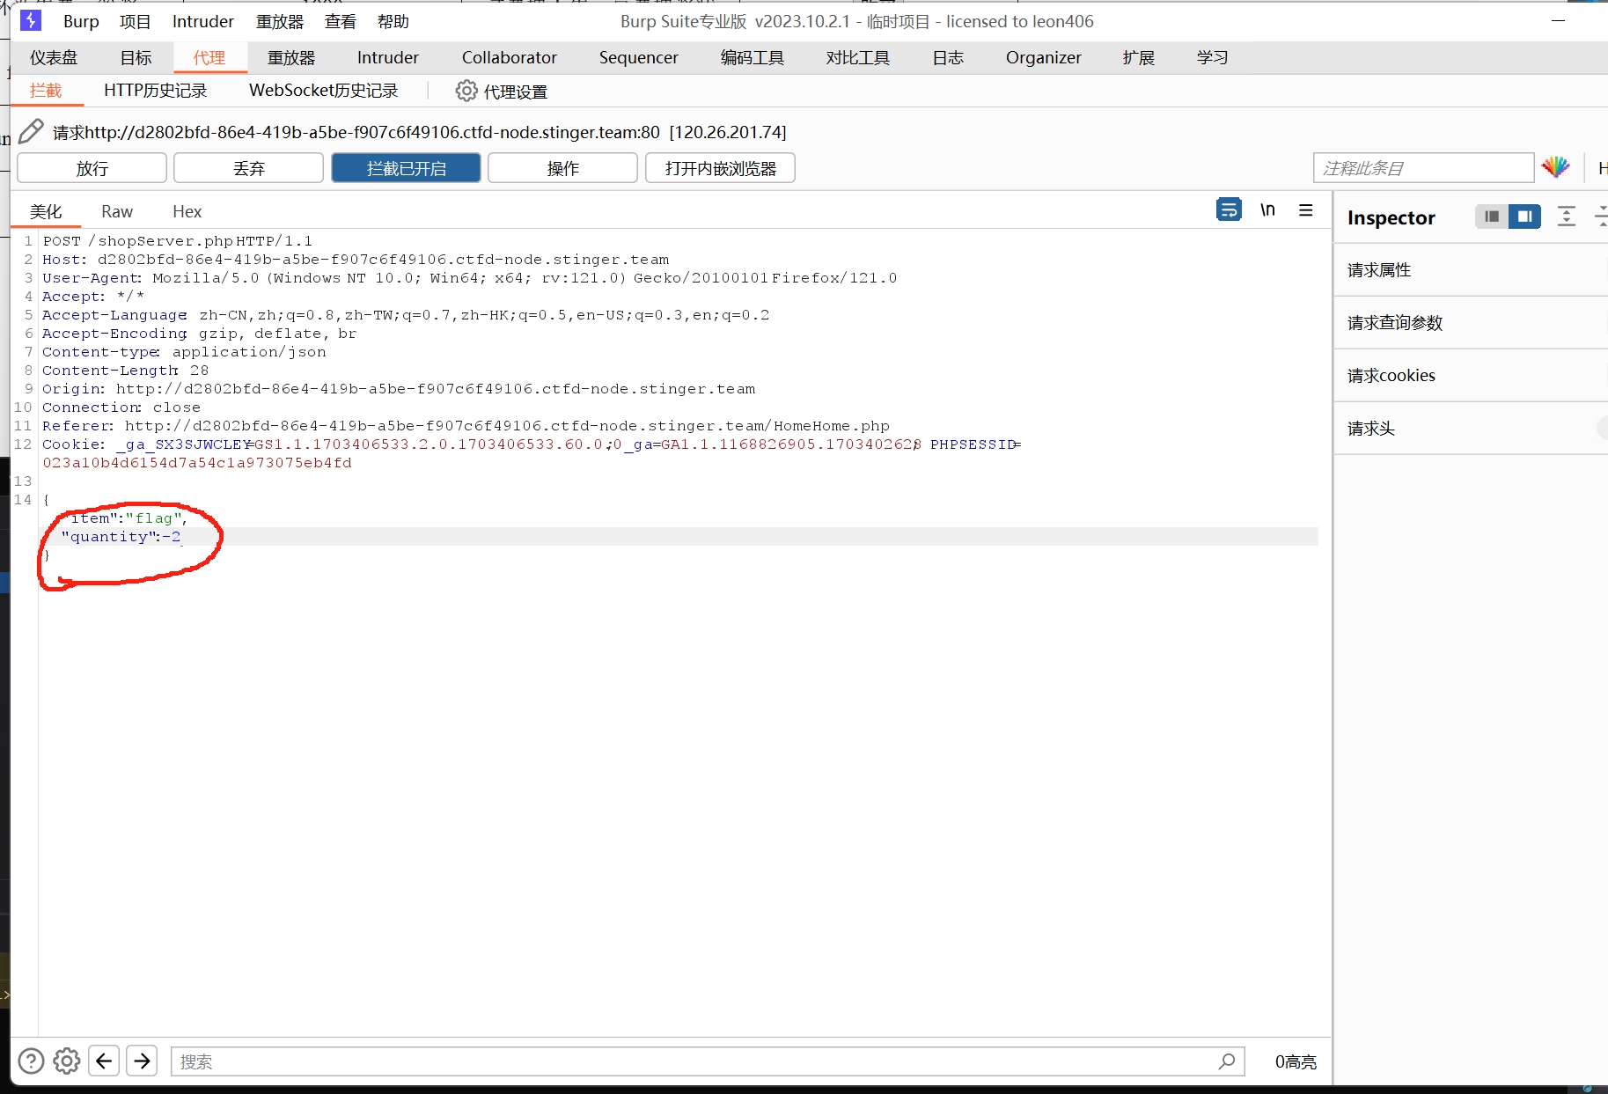This screenshot has width=1608, height=1094.
Task: Click the magnifier icon in search bar
Action: point(1227,1061)
